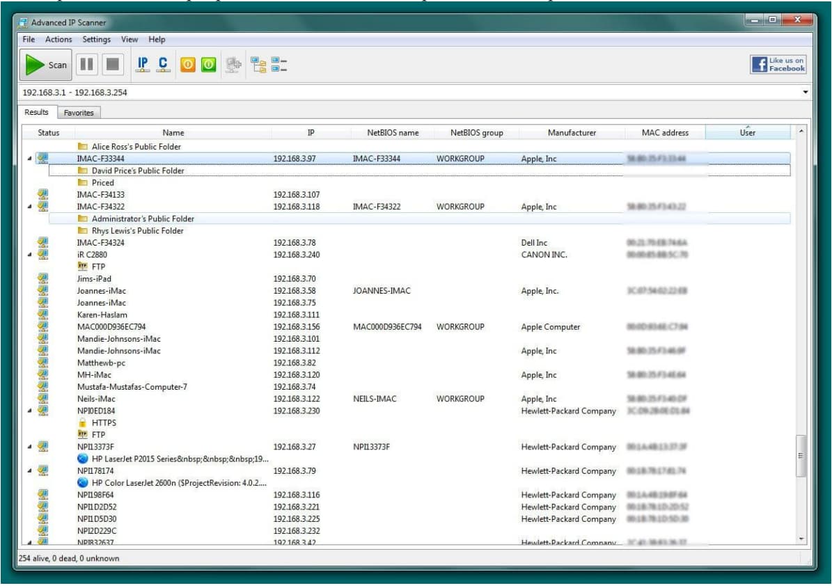Click the vertical scrollbar down arrow

(x=801, y=539)
